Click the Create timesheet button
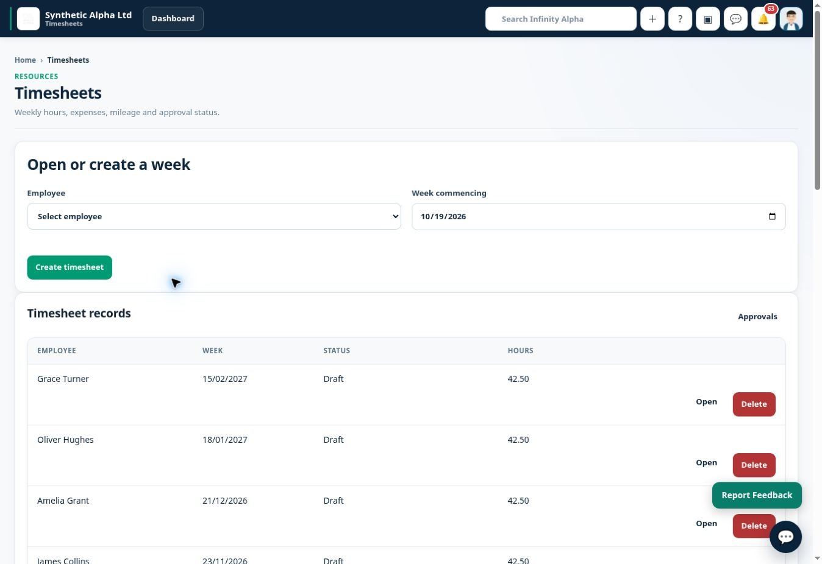The height and width of the screenshot is (564, 822). pyautogui.click(x=70, y=267)
